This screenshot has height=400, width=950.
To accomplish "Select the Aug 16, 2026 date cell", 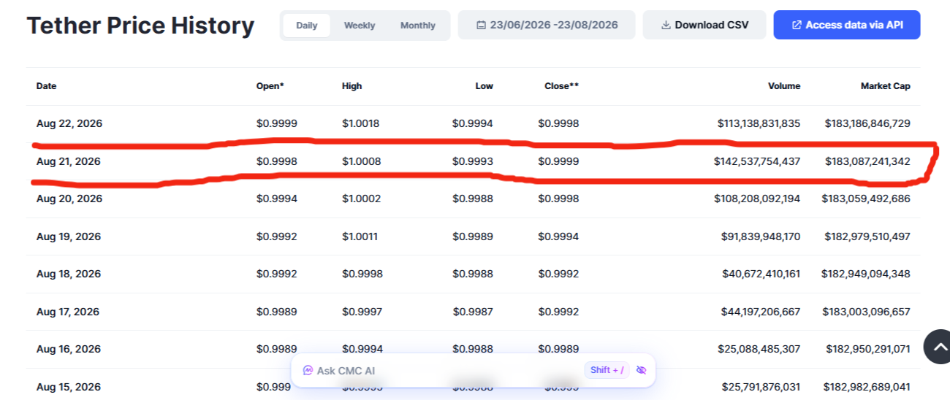I will (69, 349).
